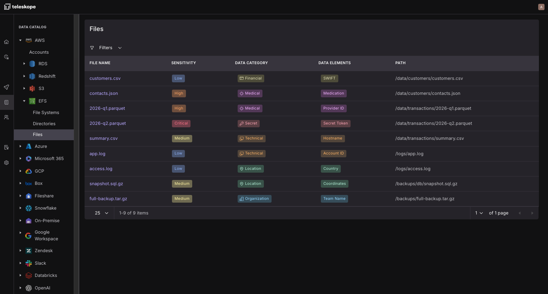Collapse the EFS tree node
The height and width of the screenshot is (294, 548).
24,101
